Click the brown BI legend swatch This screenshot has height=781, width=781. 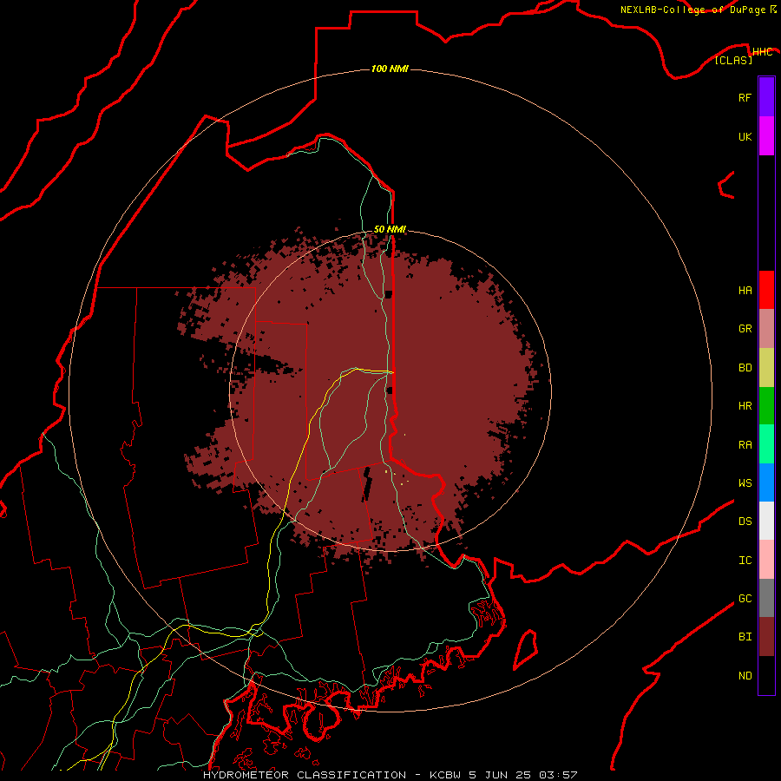coord(766,637)
